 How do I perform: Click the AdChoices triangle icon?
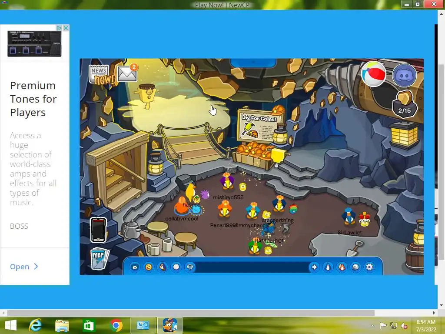point(59,28)
